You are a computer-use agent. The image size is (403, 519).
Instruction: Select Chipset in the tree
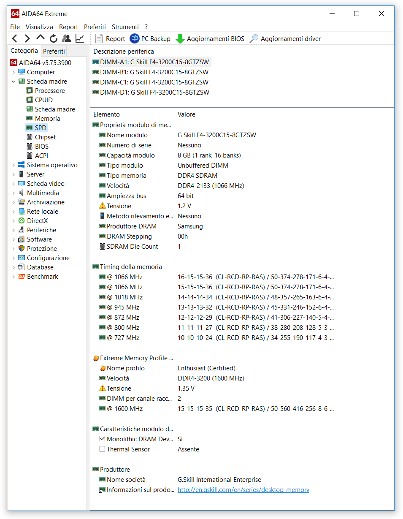click(x=41, y=137)
